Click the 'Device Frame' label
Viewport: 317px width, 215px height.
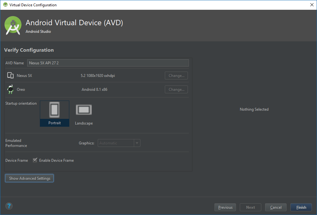point(17,160)
